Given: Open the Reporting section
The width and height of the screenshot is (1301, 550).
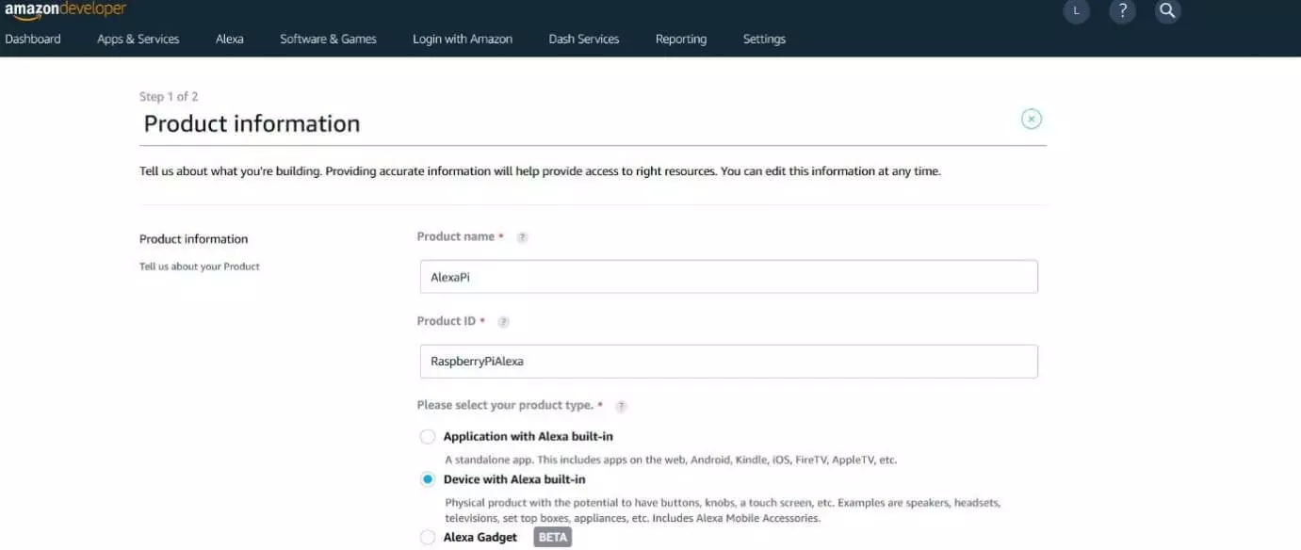Looking at the screenshot, I should [x=680, y=39].
